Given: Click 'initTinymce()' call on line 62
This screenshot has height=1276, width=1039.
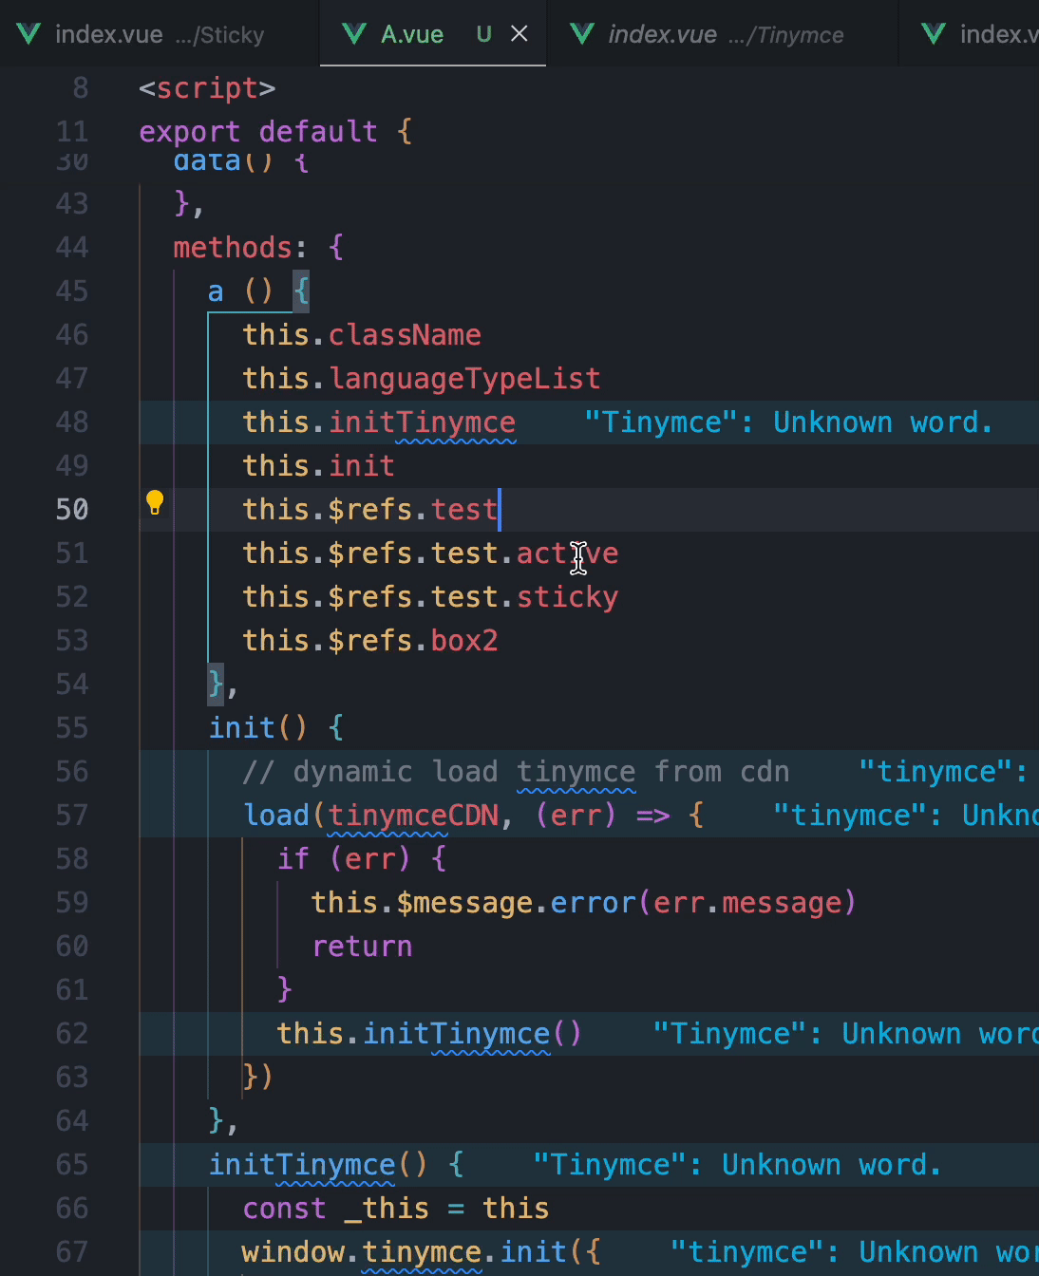Looking at the screenshot, I should 473,1034.
